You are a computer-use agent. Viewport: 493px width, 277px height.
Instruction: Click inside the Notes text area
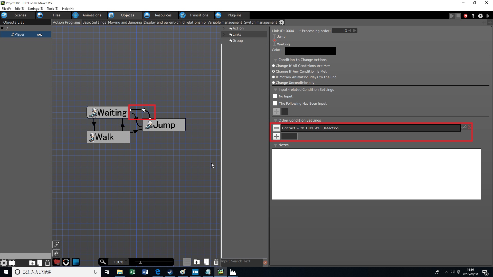(376, 174)
